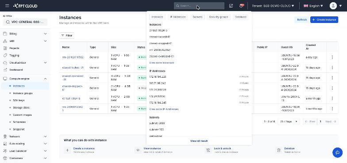The width and height of the screenshot is (347, 163).
Task: Select the Instances search filter chip
Action: (157, 17)
